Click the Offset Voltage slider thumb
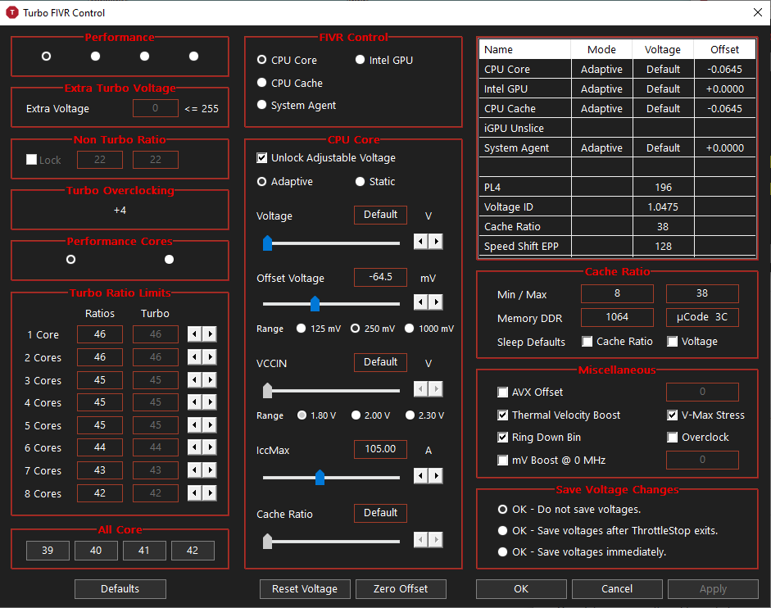The width and height of the screenshot is (771, 608). [315, 303]
